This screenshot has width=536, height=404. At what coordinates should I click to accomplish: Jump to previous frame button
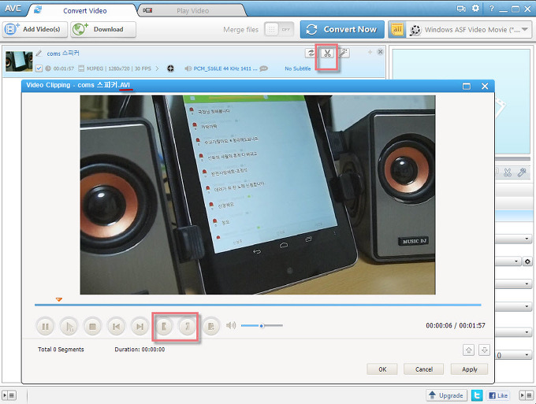point(116,325)
